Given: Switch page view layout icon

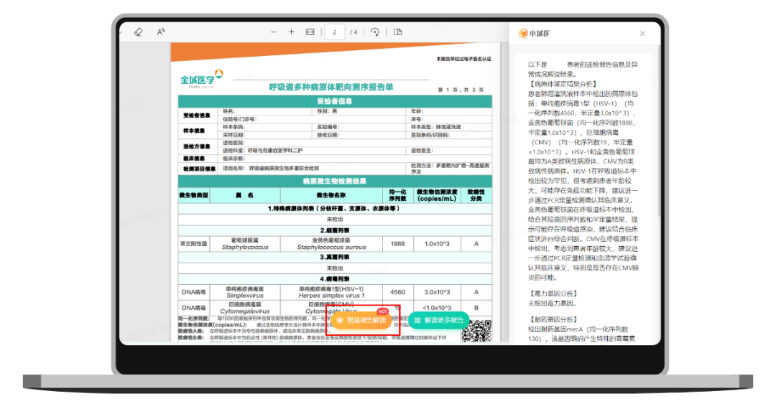Looking at the screenshot, I should (x=397, y=32).
